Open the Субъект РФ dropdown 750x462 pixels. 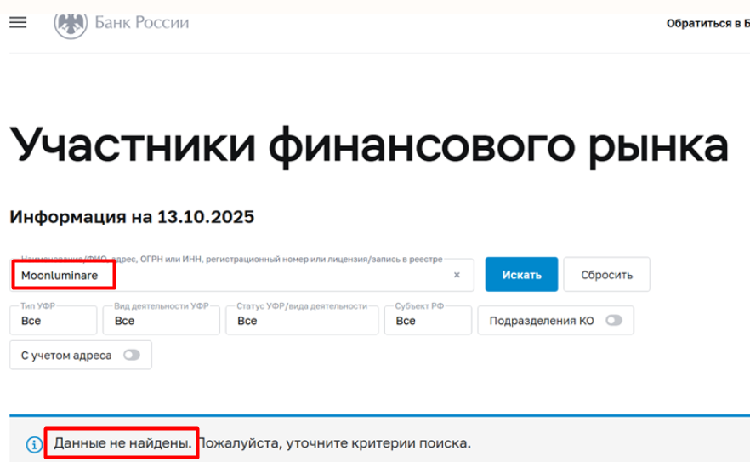click(x=428, y=320)
